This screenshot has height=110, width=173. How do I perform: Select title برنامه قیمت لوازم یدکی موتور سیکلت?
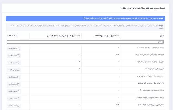[150, 97]
